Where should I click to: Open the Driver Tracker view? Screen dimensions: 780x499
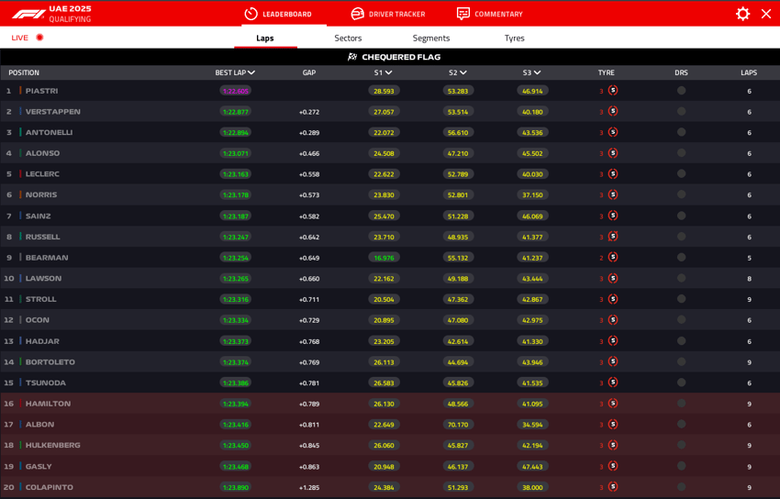point(388,14)
